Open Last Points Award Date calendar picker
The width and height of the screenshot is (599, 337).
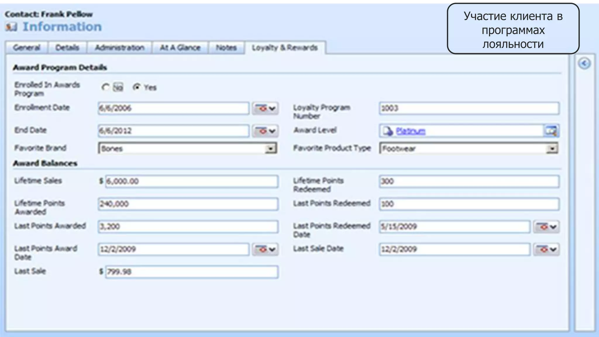click(265, 249)
